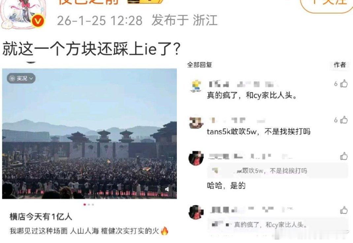Screen dimensions: 353x243
Task: Tap the mute speaker icon on the video
Action: pos(167,189)
